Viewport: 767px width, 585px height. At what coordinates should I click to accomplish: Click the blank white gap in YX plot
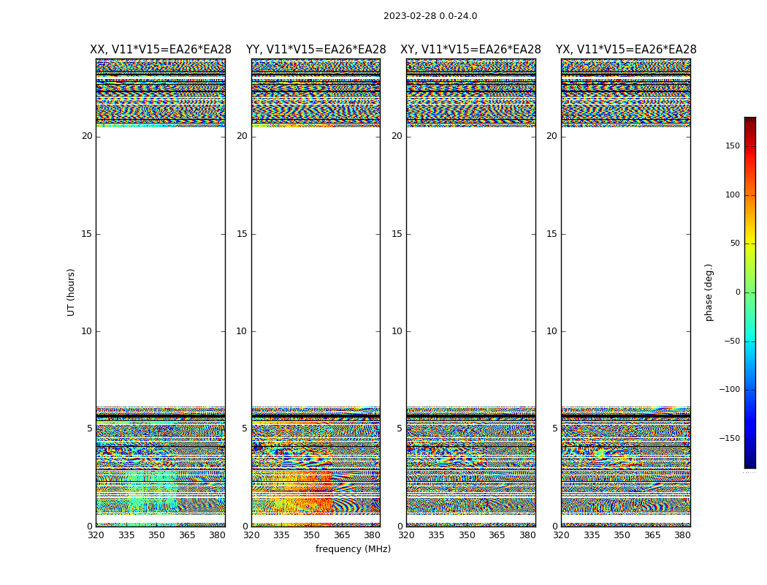pyautogui.click(x=626, y=263)
